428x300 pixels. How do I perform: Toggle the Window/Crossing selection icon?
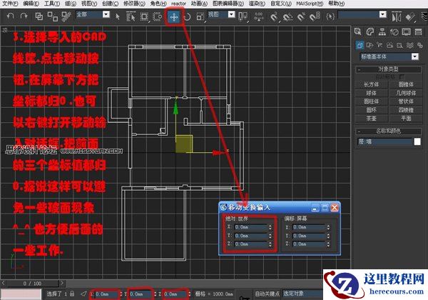click(157, 16)
